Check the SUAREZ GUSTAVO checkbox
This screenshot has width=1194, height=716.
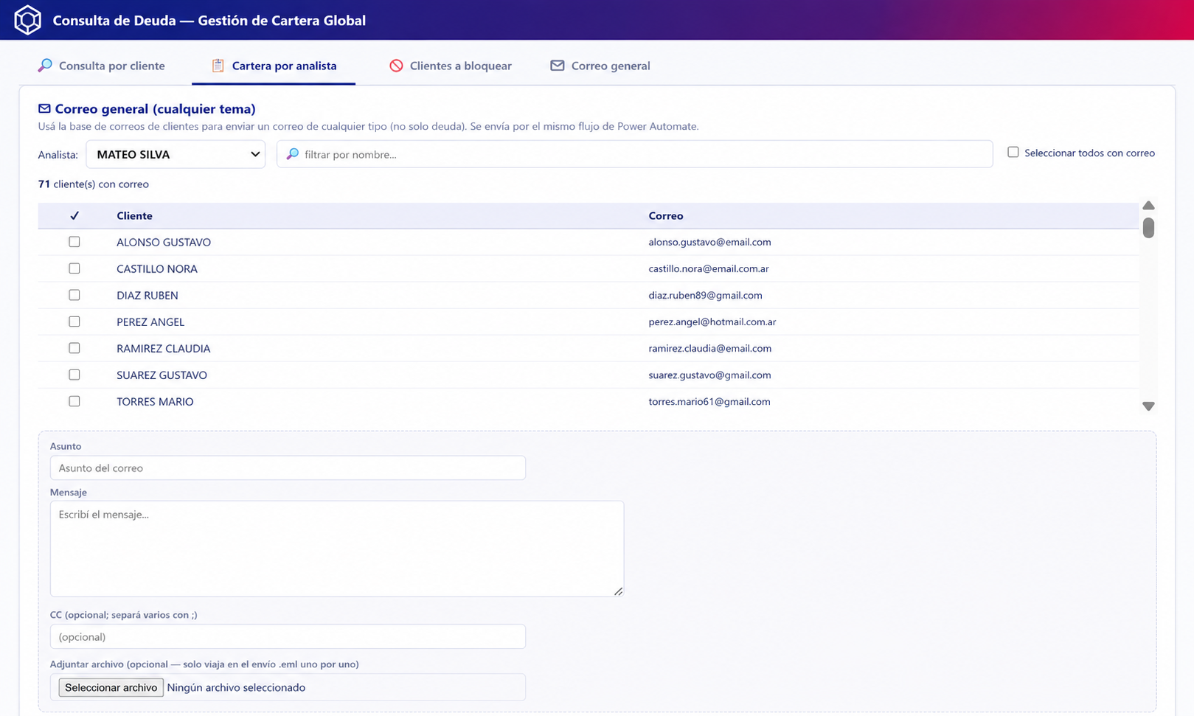coord(74,375)
